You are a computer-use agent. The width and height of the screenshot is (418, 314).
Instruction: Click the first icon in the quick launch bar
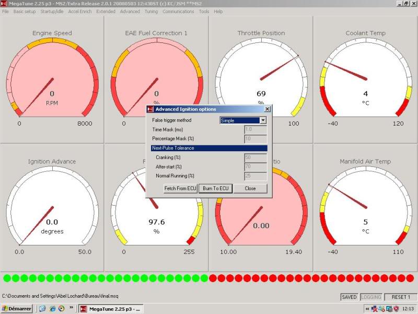[43, 309]
